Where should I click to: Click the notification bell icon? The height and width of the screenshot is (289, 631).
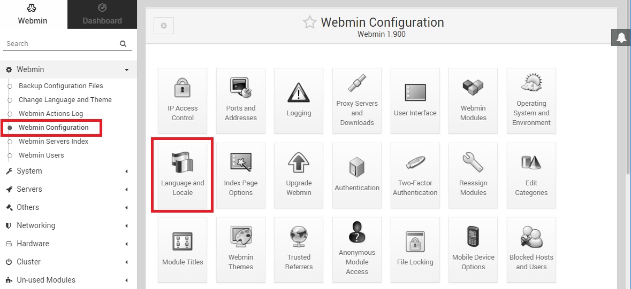(621, 37)
